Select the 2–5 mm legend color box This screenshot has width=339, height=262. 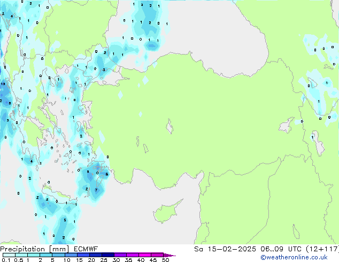46,255
